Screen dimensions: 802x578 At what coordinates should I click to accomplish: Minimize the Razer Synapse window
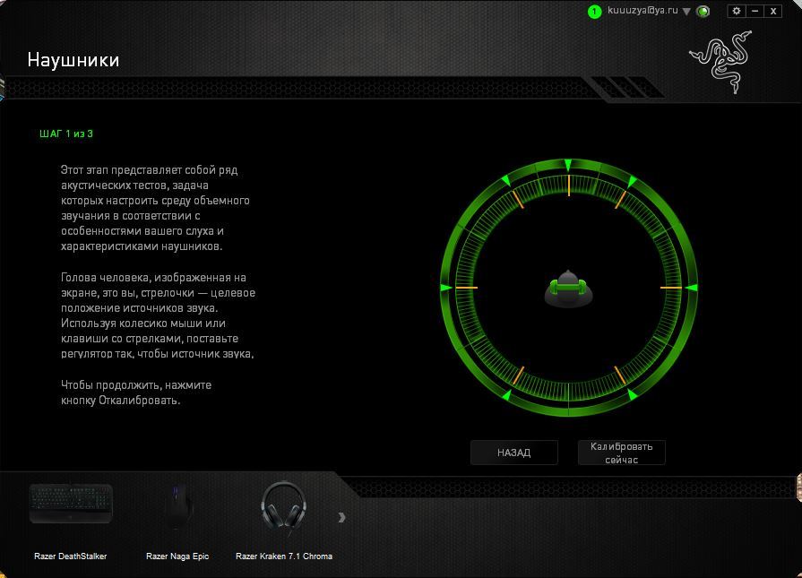tap(755, 11)
